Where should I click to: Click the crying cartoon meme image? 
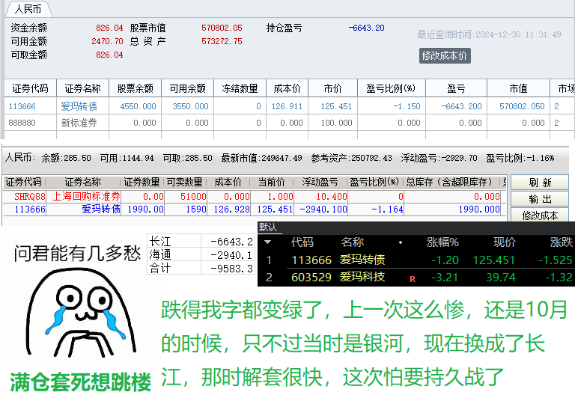pyautogui.click(x=79, y=313)
